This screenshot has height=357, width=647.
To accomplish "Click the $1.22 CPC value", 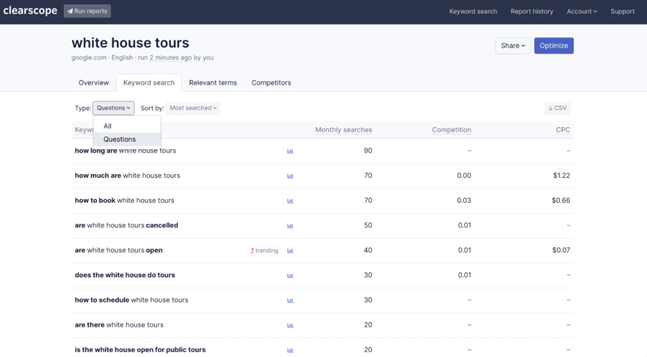I will [x=562, y=176].
